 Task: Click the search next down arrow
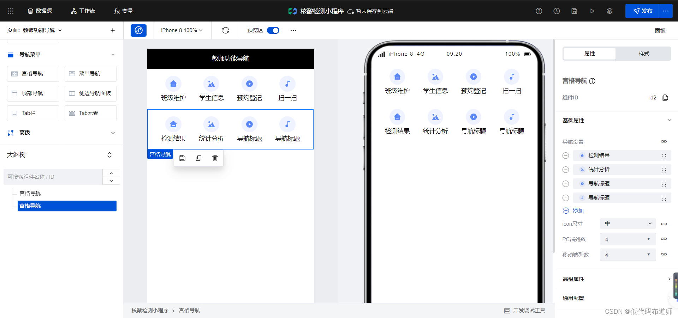(x=111, y=181)
